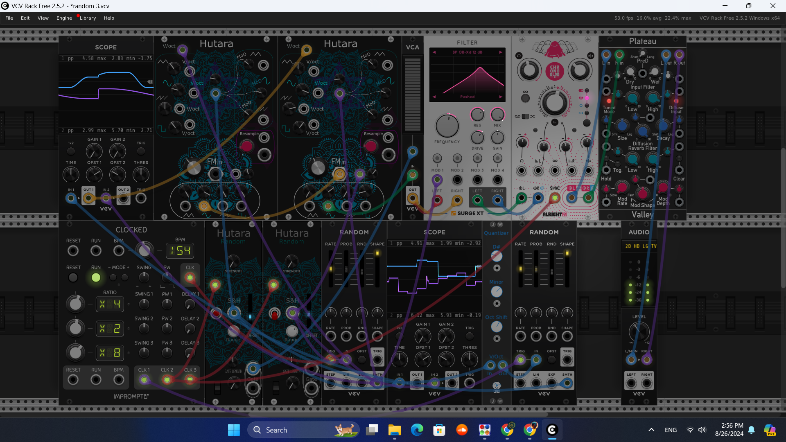
Task: Open the Help menu
Action: [109, 18]
